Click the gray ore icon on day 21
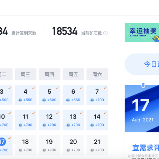The width and height of the screenshot is (159, 159). [92, 150]
